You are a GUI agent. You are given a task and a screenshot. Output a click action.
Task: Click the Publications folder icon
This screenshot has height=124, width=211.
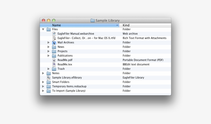click(x=54, y=56)
